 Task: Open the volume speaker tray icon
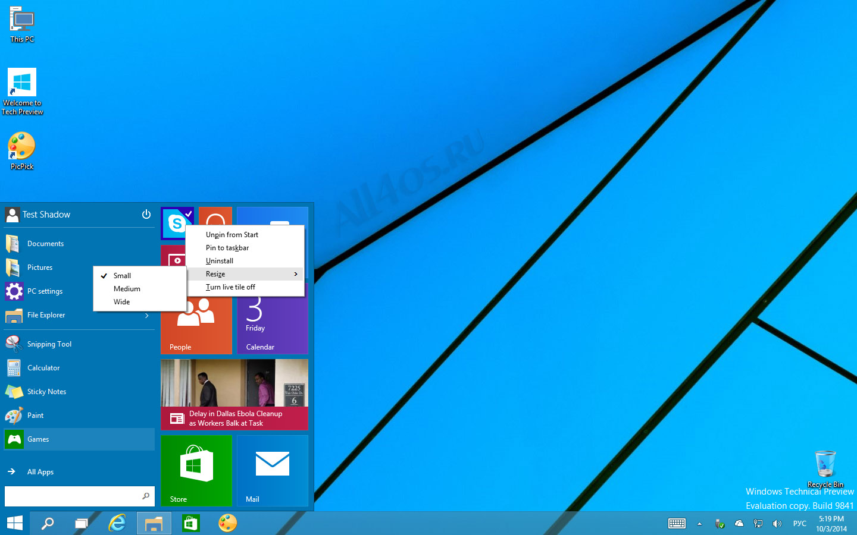pyautogui.click(x=777, y=524)
